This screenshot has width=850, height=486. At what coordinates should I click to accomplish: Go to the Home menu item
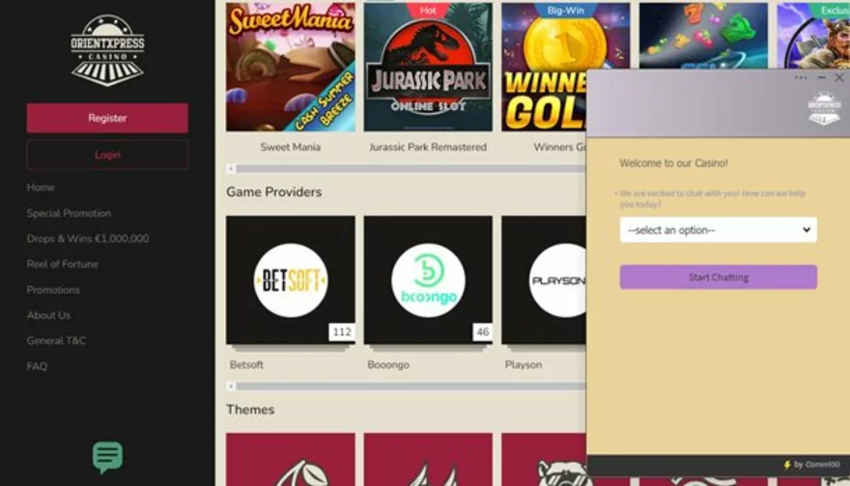pyautogui.click(x=41, y=187)
